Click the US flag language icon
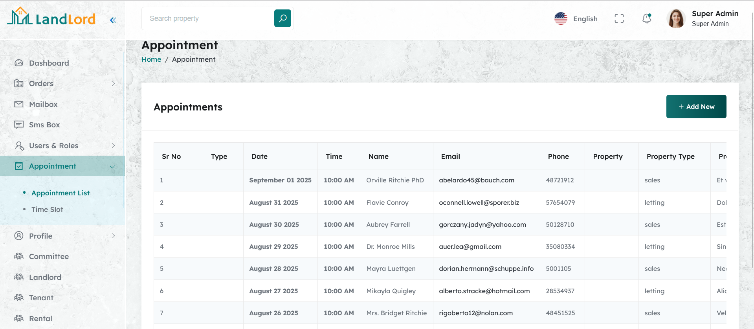The width and height of the screenshot is (754, 329). pos(561,18)
